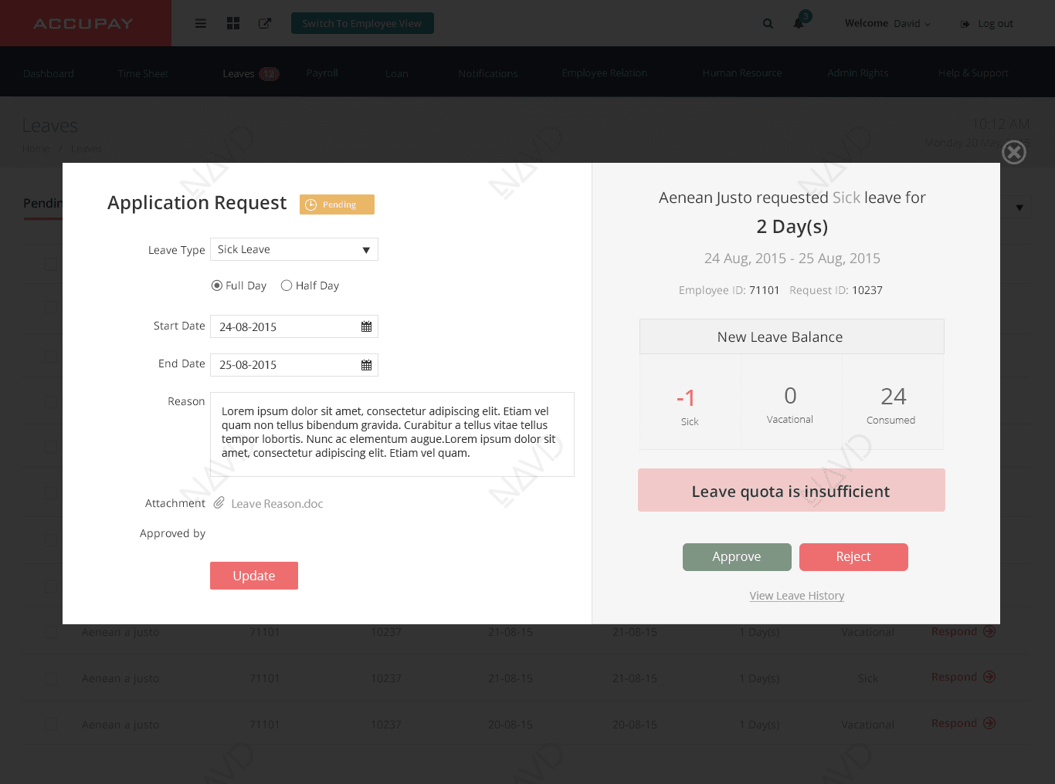Click the End Date field

(294, 365)
